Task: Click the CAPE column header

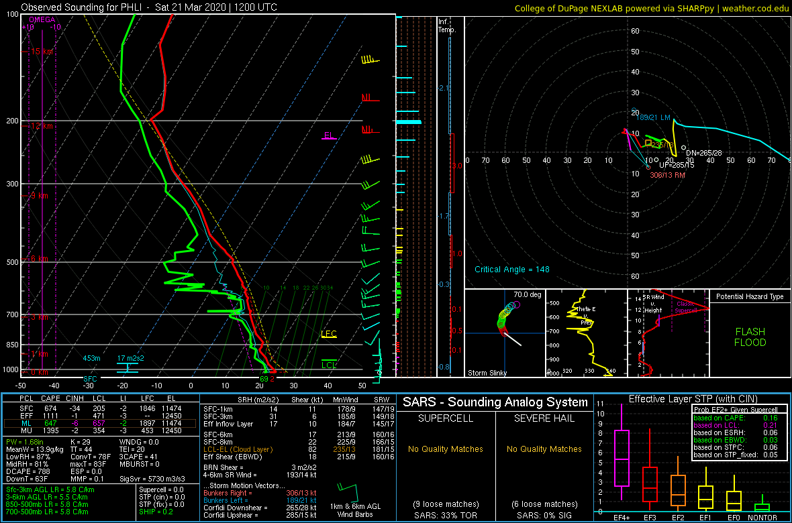Action: tap(50, 398)
